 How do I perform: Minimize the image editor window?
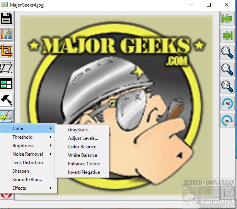click(x=191, y=5)
